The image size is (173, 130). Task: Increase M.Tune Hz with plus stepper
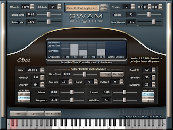(32, 6)
